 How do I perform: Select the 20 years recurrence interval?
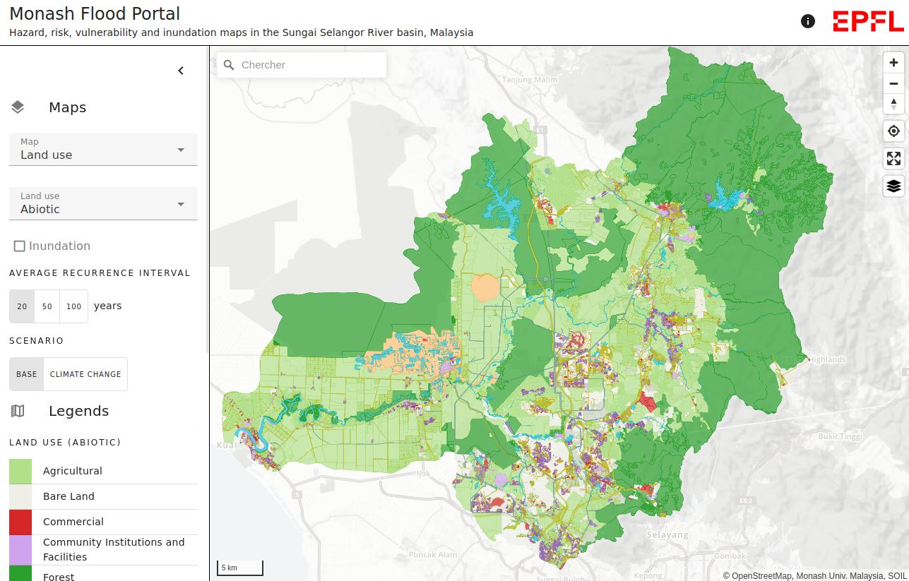pos(22,306)
